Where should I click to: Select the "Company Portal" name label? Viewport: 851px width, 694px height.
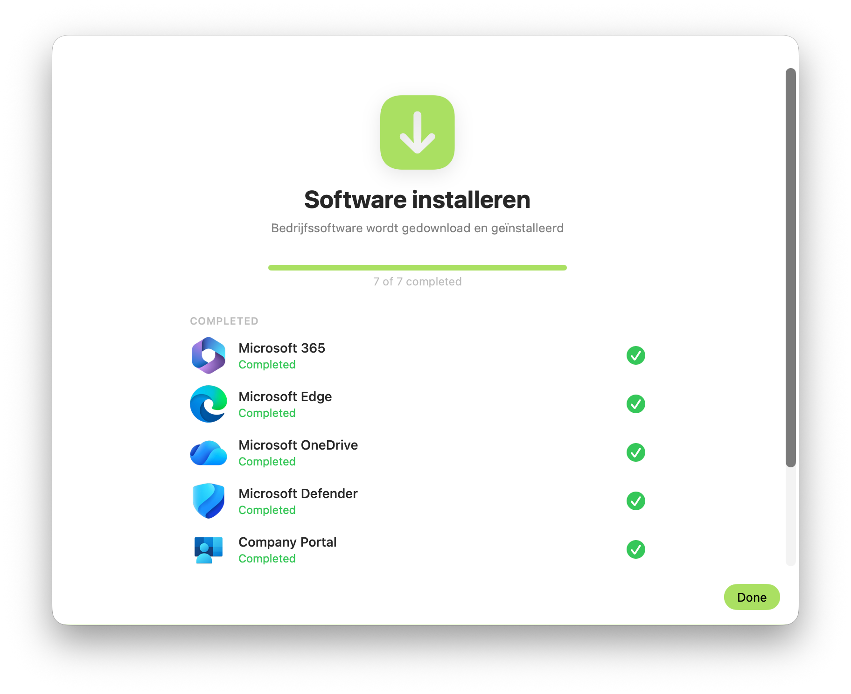coord(287,542)
